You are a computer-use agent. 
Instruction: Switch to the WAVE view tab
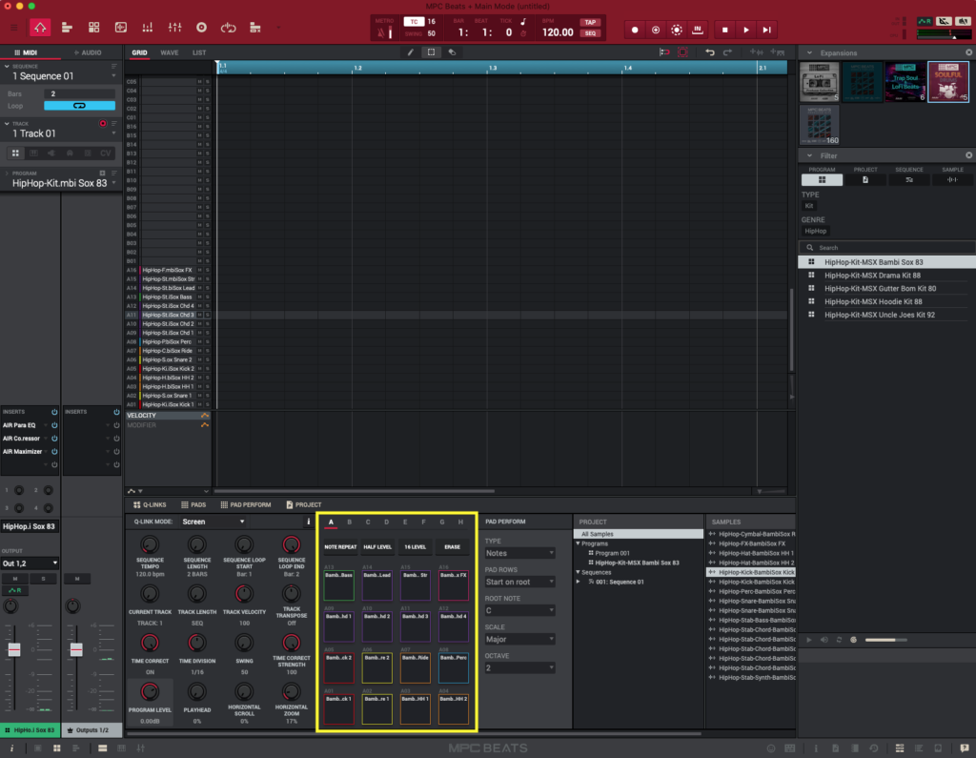coord(170,53)
